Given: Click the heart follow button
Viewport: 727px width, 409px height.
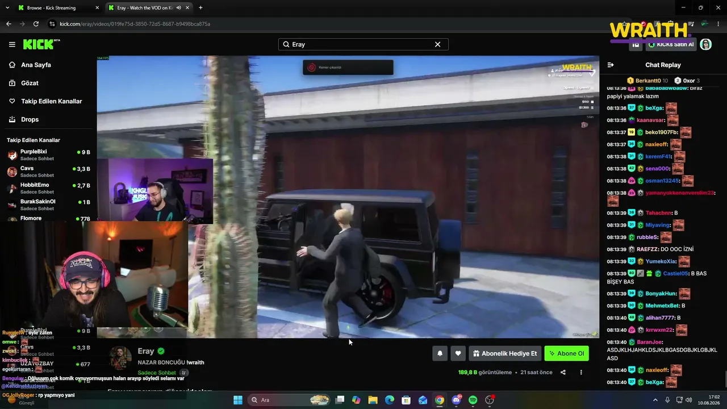Looking at the screenshot, I should coord(458,353).
